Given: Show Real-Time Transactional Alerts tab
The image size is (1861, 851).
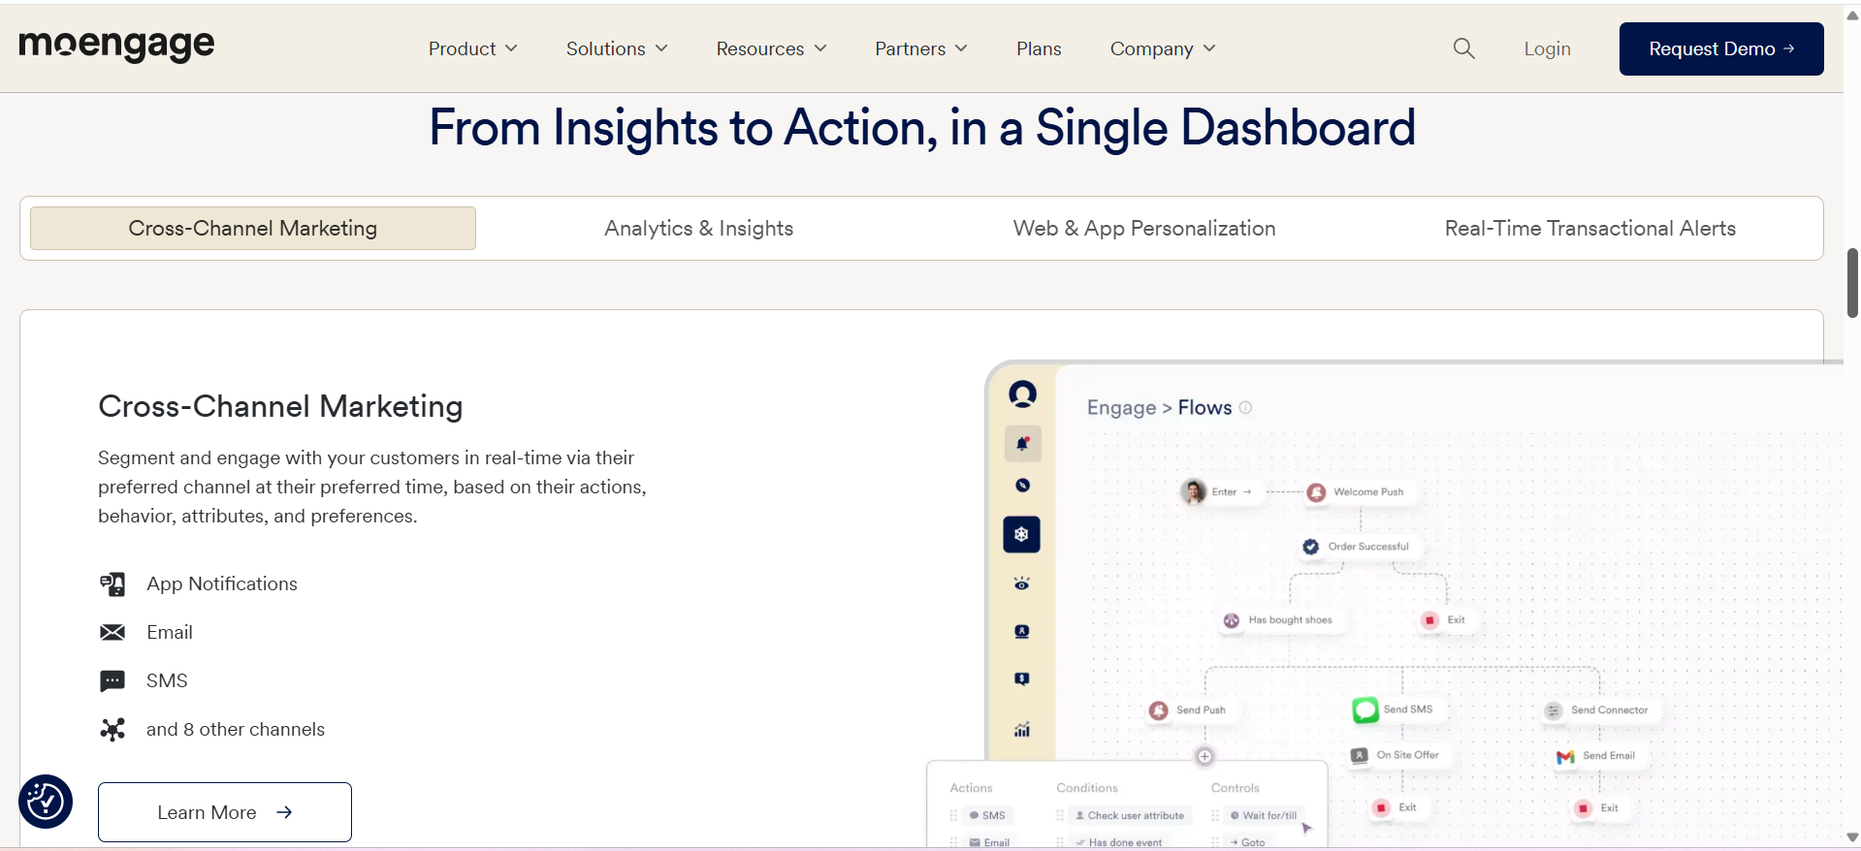Looking at the screenshot, I should [x=1589, y=229].
